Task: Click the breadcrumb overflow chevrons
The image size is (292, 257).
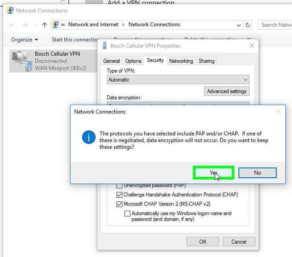Action: (63, 24)
